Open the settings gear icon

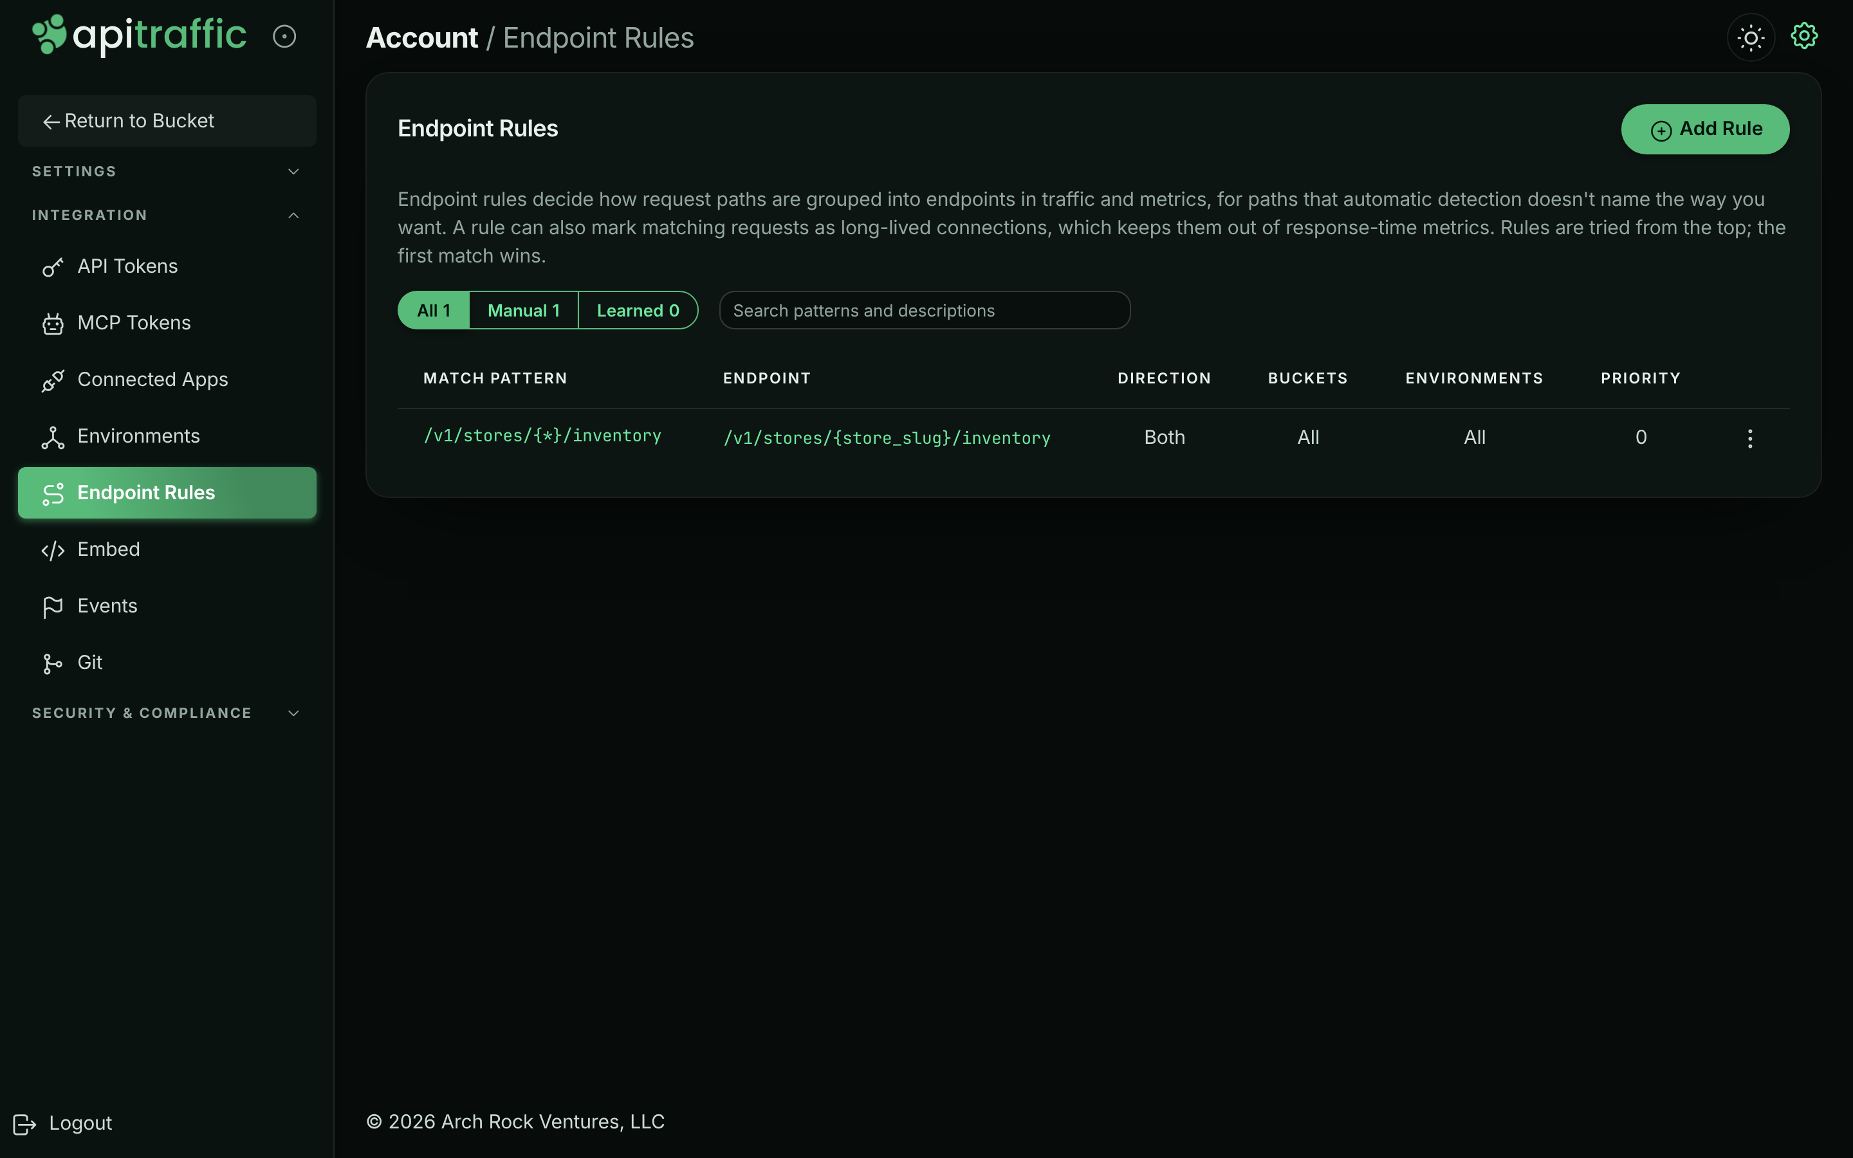(x=1804, y=36)
